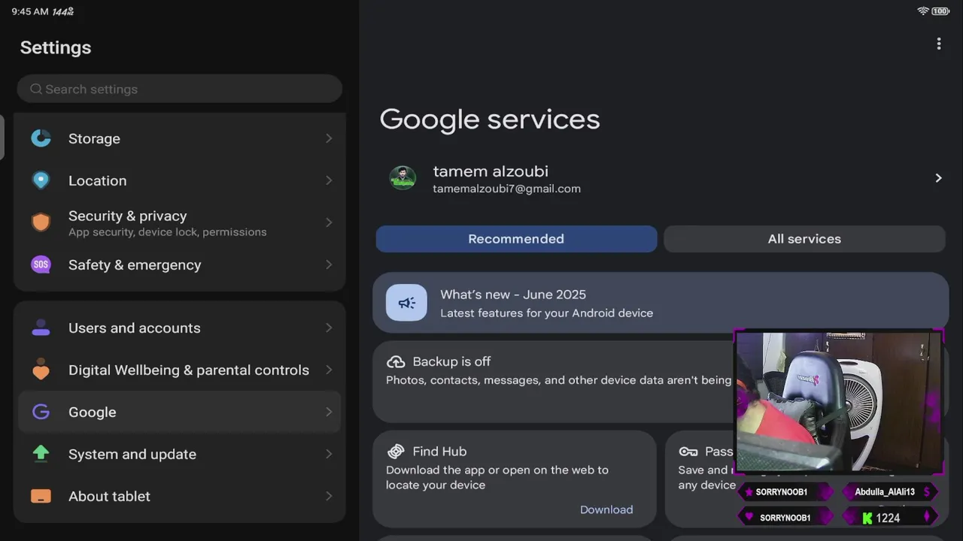Tap the Google G logo icon
This screenshot has height=541, width=963.
41,412
